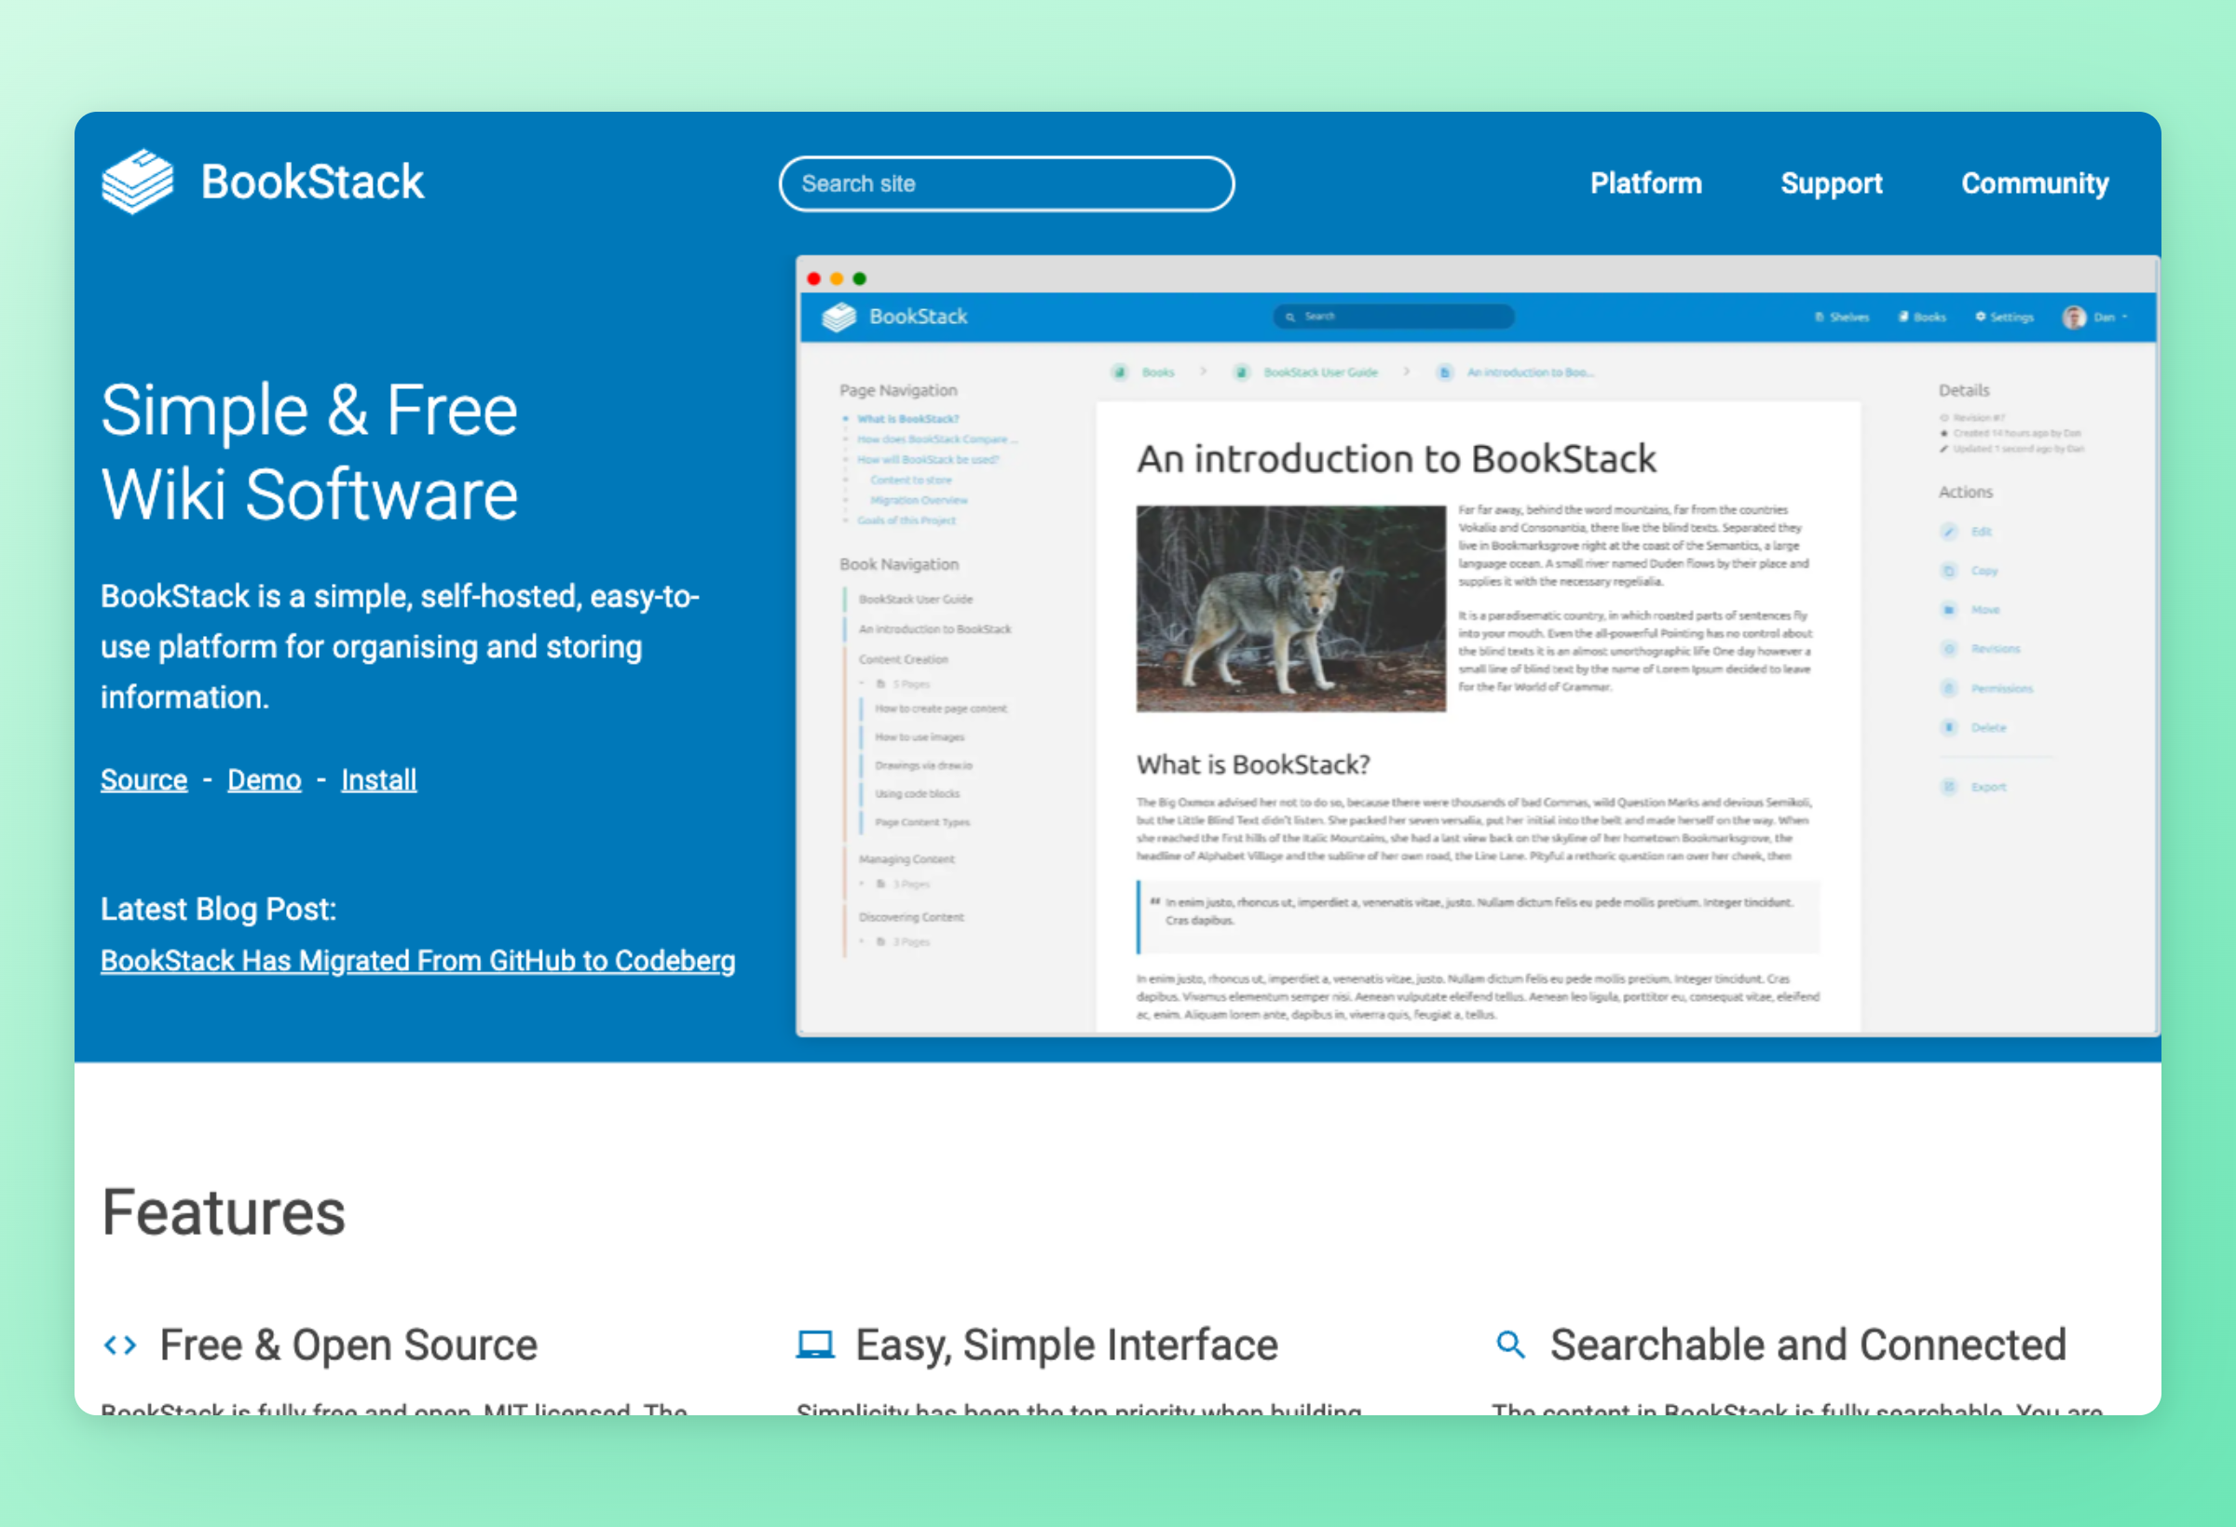Screen dimensions: 2236x1527
Task: Collapse the 5 Pages list under Content Creation
Action: [861, 683]
